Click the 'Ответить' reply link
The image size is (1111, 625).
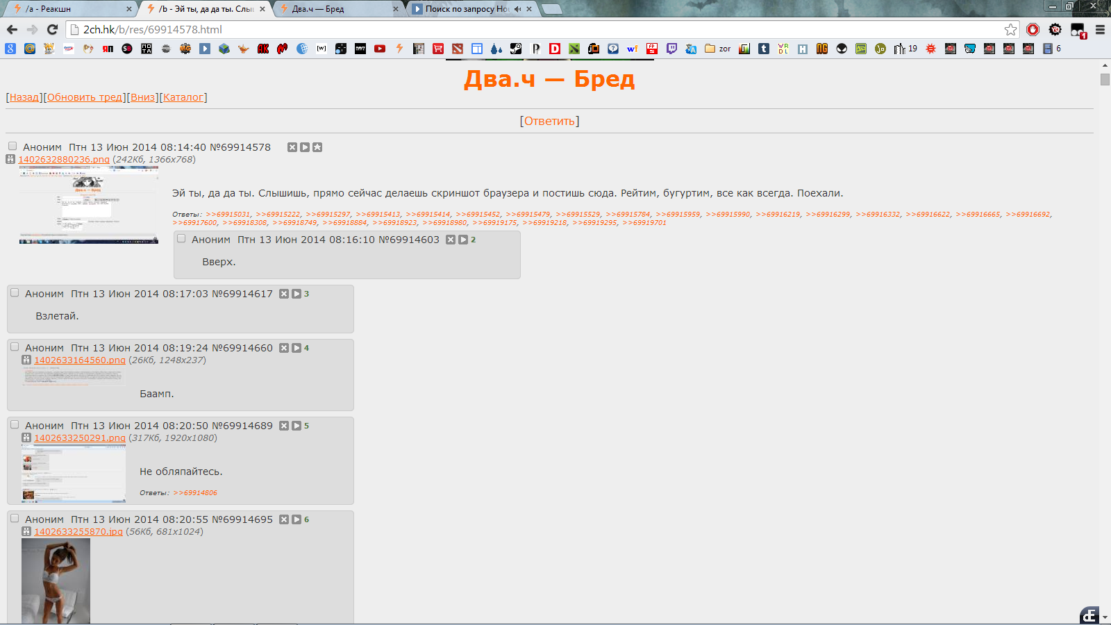coord(549,121)
